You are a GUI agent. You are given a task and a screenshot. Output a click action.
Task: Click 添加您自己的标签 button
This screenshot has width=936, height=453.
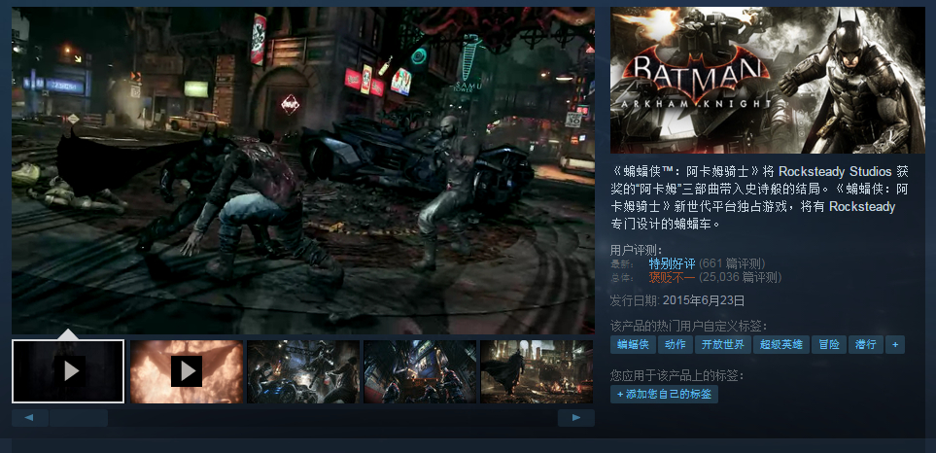point(665,394)
